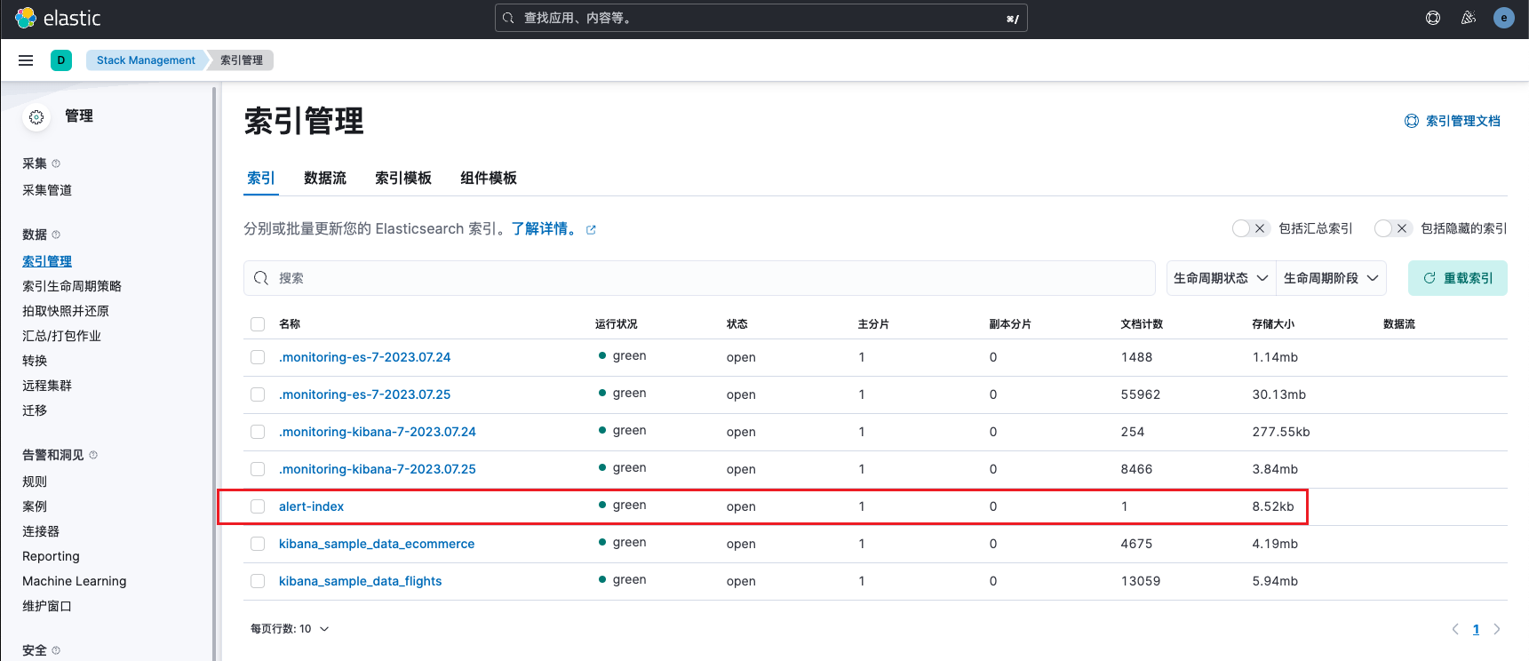Switch to the 数据流 tab
Image resolution: width=1529 pixels, height=661 pixels.
325,179
